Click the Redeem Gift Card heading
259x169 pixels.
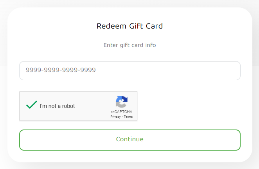click(x=129, y=26)
